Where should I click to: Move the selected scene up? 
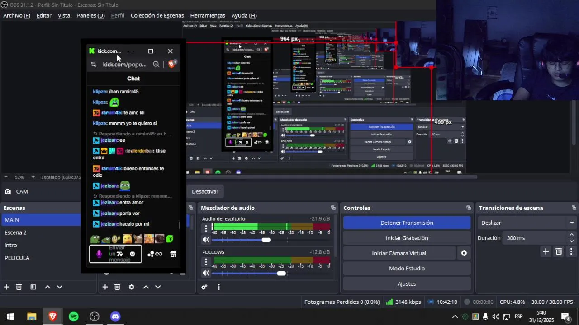47,287
